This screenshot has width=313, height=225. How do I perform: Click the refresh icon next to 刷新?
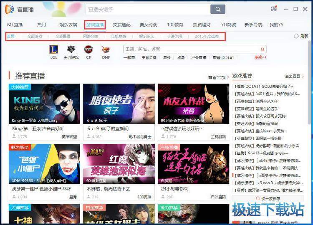pyautogui.click(x=296, y=36)
